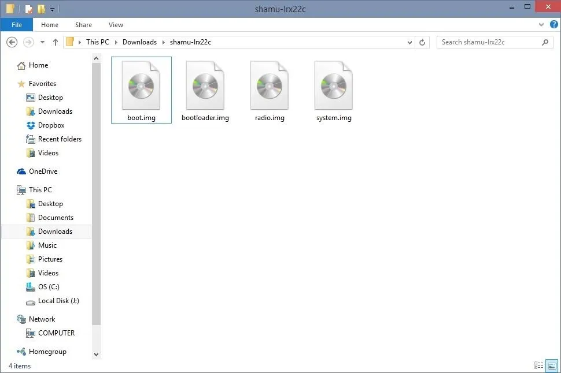The height and width of the screenshot is (373, 561).
Task: Click the Favorites star icon
Action: 21,84
